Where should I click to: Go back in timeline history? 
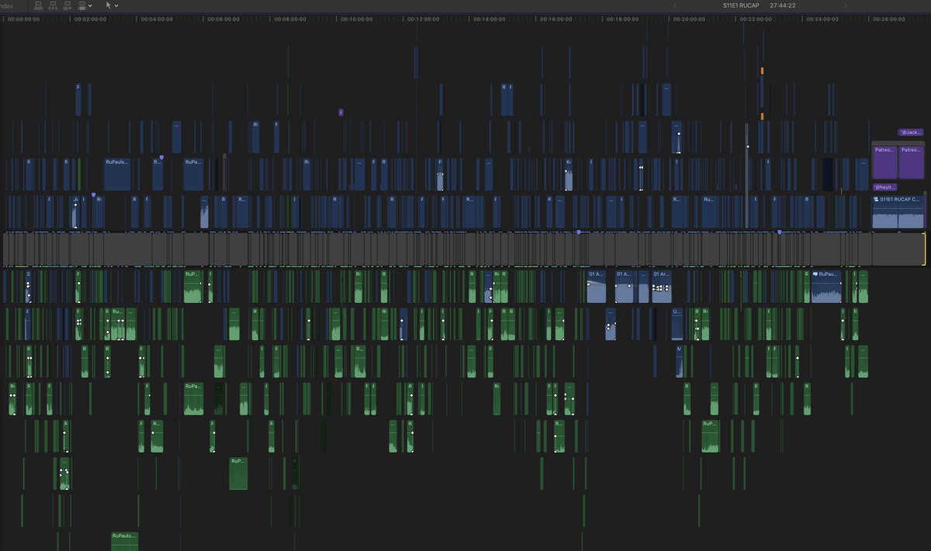pos(675,5)
